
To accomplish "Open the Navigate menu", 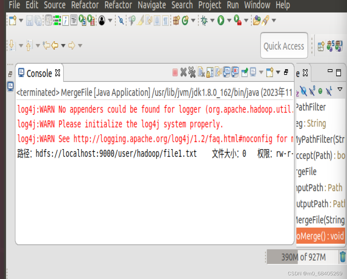I will 152,5.
